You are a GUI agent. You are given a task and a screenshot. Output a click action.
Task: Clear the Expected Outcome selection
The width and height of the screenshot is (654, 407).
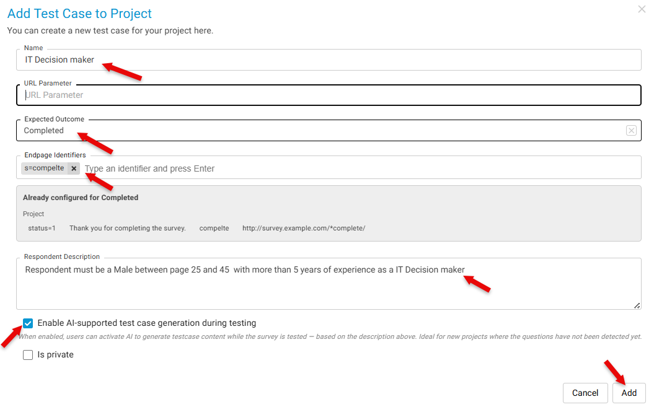coord(631,131)
